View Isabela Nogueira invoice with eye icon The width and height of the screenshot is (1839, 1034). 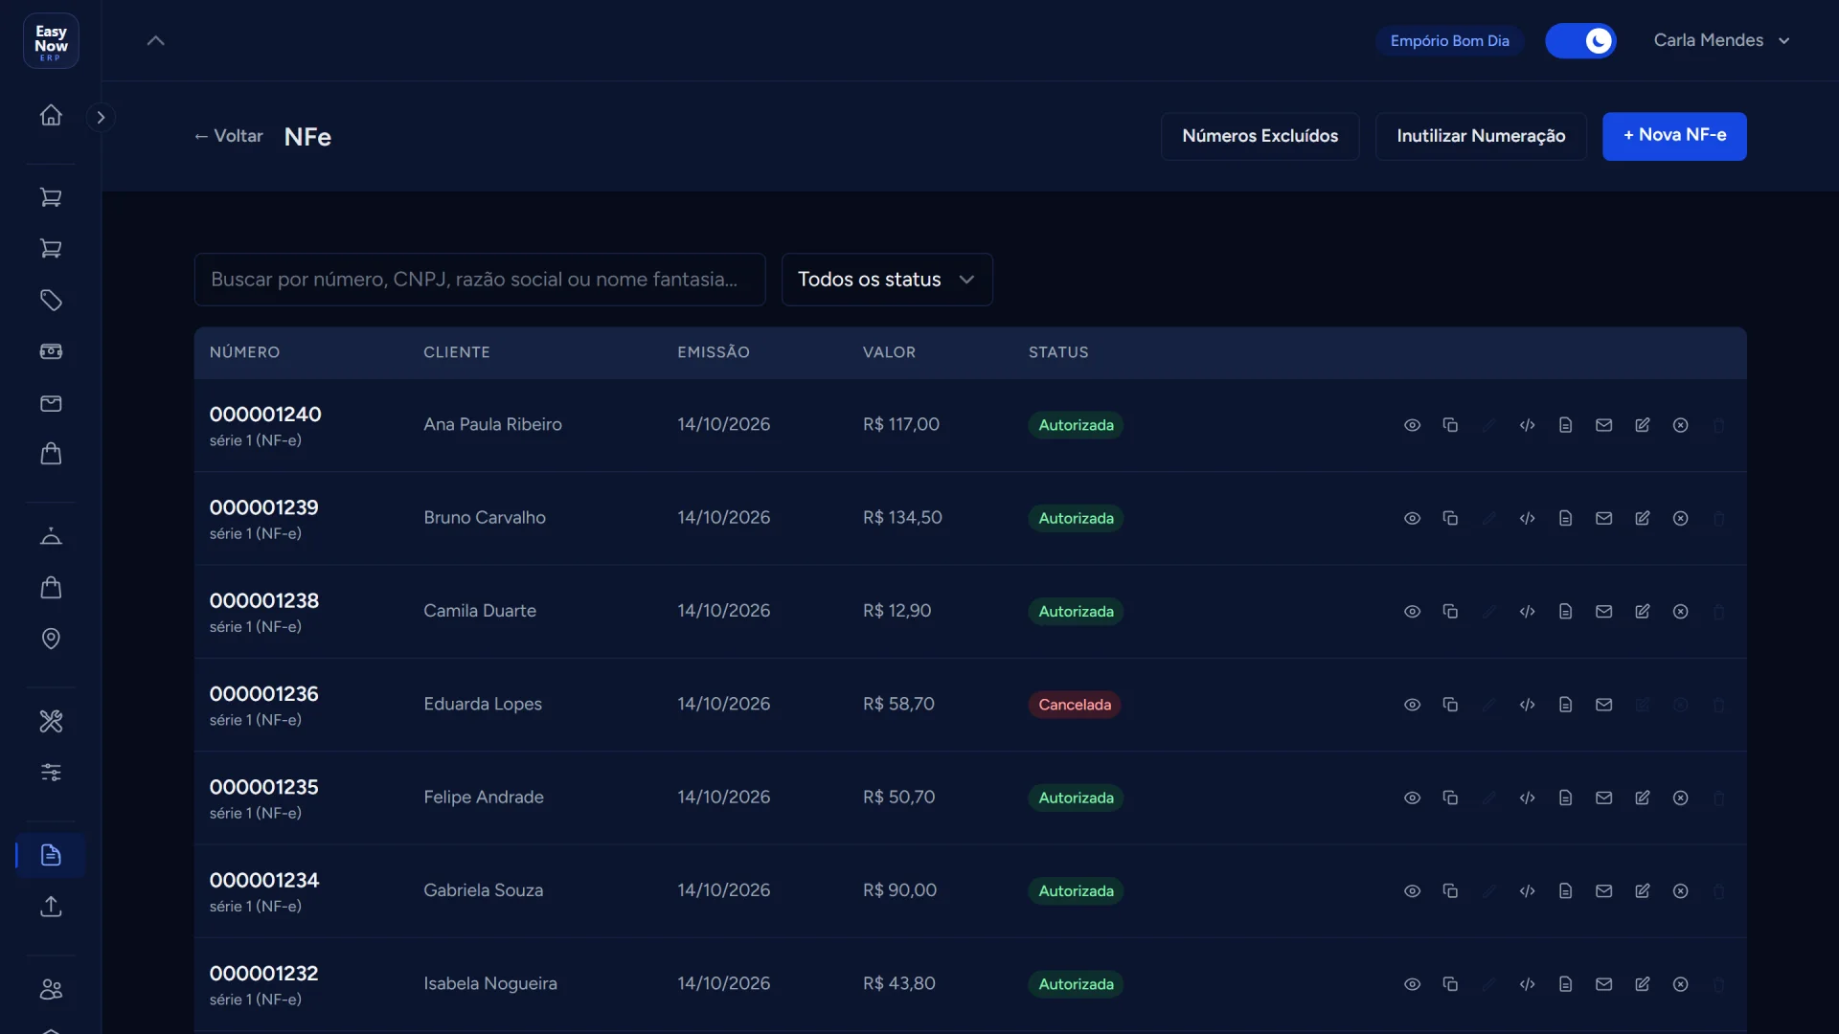tap(1412, 984)
